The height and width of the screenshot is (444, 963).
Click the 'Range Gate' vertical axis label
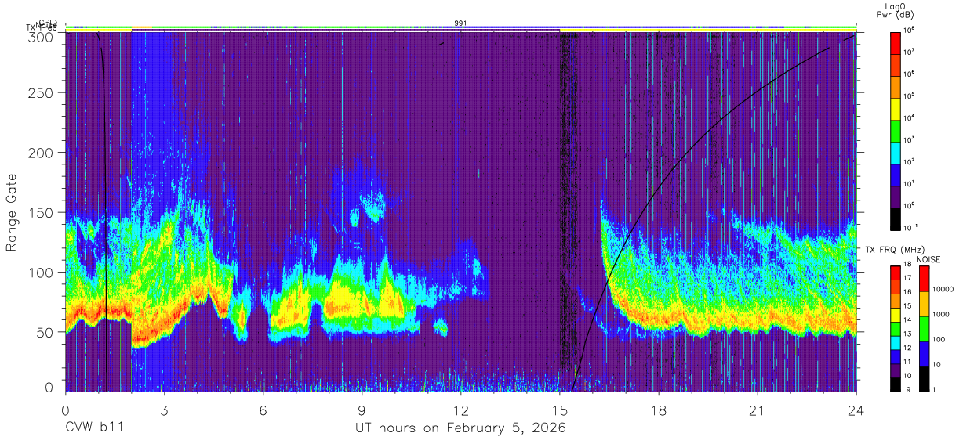(12, 212)
